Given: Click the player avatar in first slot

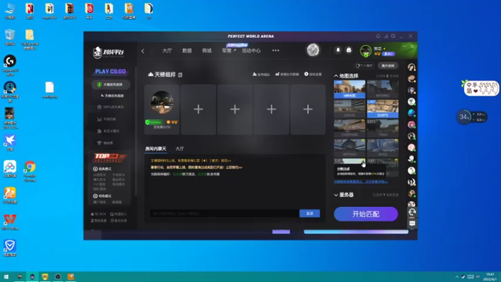Looking at the screenshot, I should (162, 102).
